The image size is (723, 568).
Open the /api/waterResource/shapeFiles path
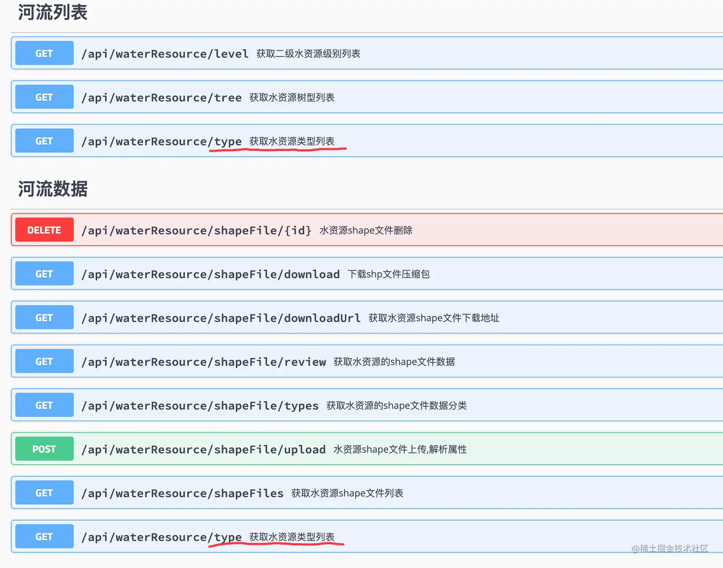click(183, 493)
